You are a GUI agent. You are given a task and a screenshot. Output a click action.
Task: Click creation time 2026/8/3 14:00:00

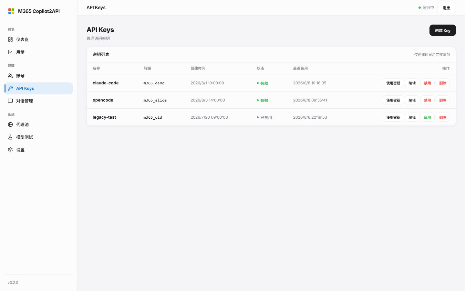(x=208, y=100)
